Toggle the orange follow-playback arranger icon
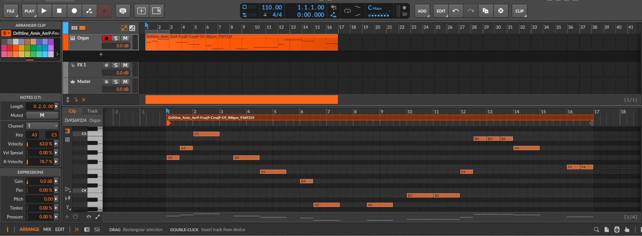Screen dimensions: 642x236 124,28
